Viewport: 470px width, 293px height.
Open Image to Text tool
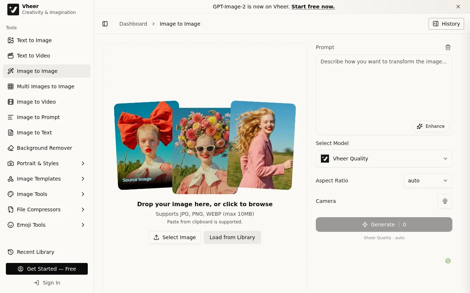[47, 133]
